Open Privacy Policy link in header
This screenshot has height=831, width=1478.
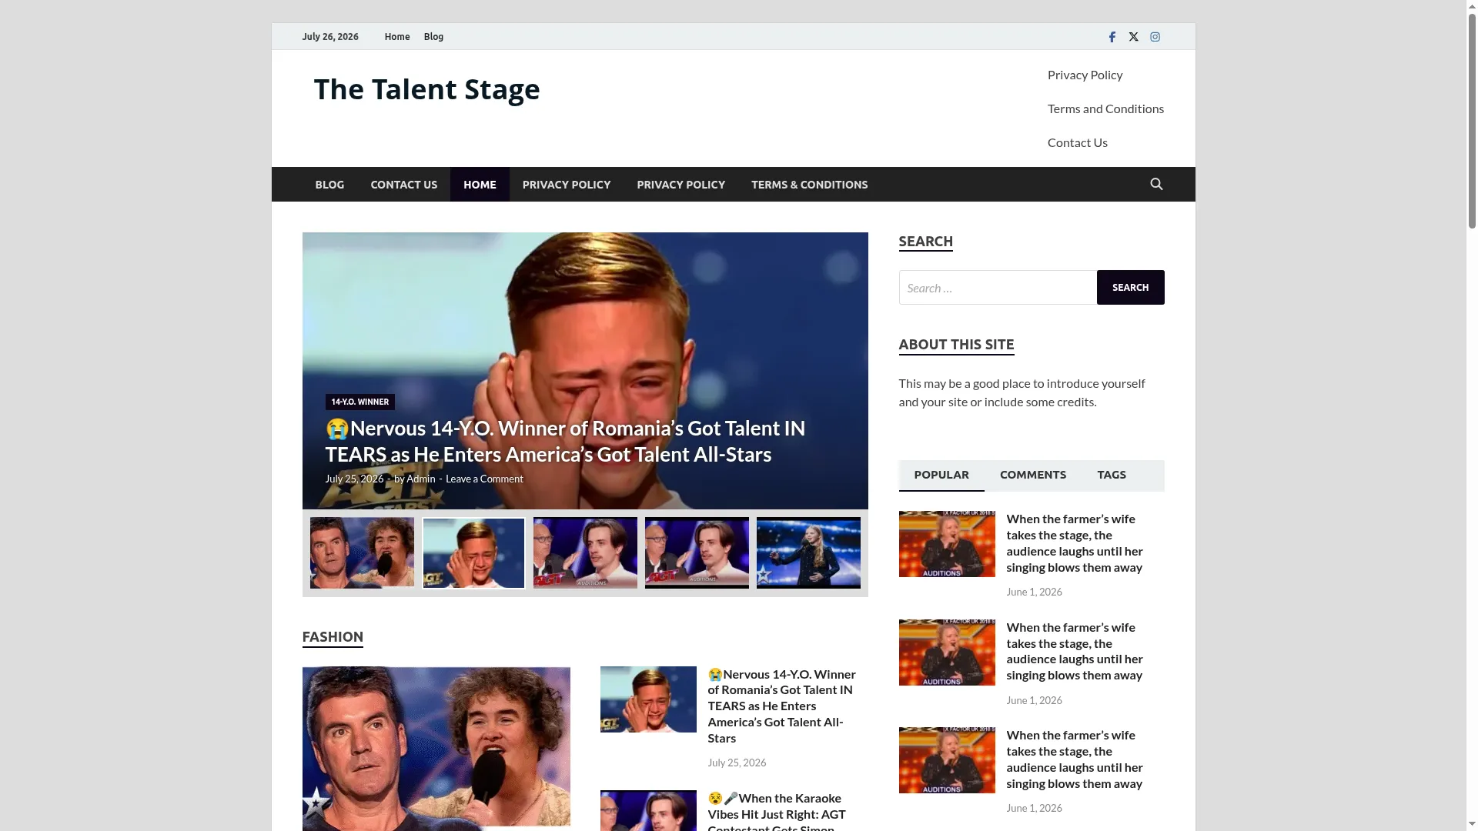click(x=1085, y=75)
